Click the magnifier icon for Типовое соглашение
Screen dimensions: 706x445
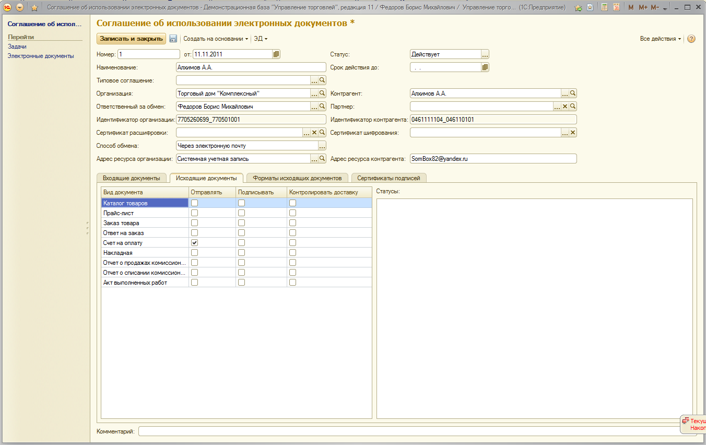322,80
